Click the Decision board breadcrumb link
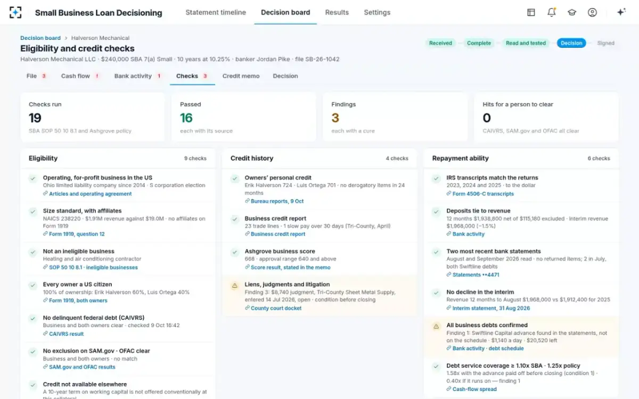Viewport: 639px width, 399px height. point(40,38)
